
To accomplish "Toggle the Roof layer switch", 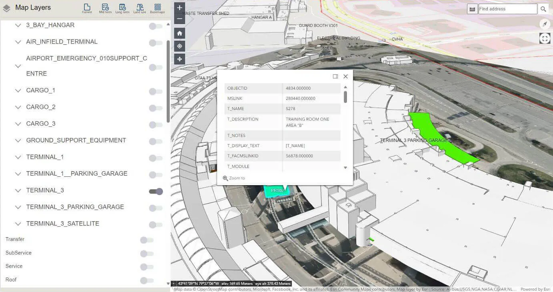I will click(x=147, y=280).
